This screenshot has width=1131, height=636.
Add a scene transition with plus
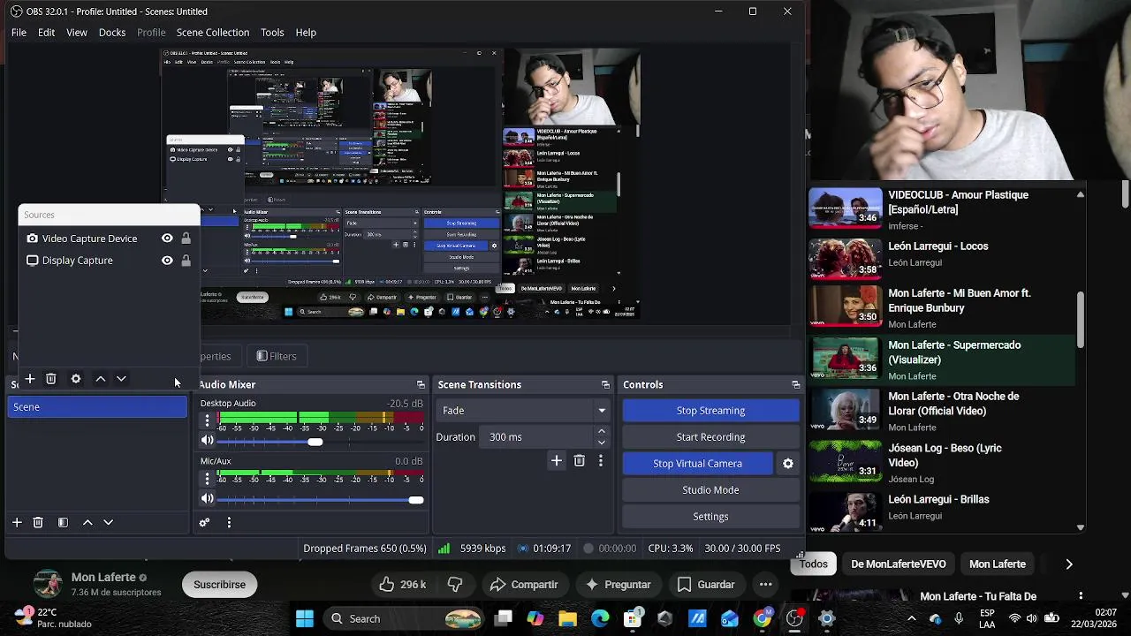557,460
